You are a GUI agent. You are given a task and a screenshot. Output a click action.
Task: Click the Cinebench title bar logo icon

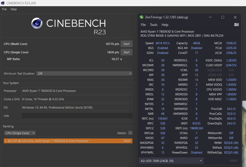3,3
